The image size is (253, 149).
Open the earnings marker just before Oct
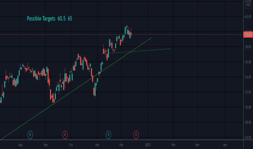(65, 135)
